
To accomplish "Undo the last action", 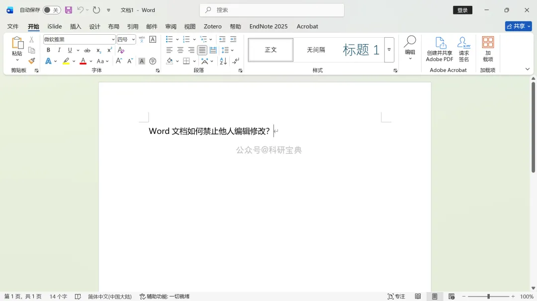I will point(80,10).
